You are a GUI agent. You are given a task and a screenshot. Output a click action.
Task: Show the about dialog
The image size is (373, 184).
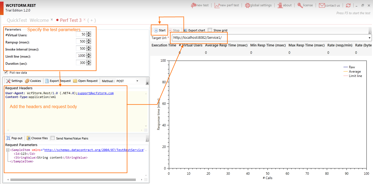(284, 5)
